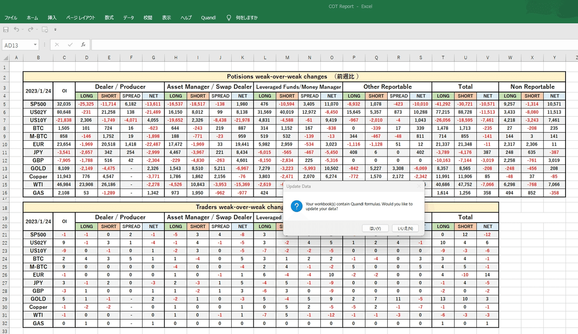
Task: Select column H header
Action: [176, 58]
